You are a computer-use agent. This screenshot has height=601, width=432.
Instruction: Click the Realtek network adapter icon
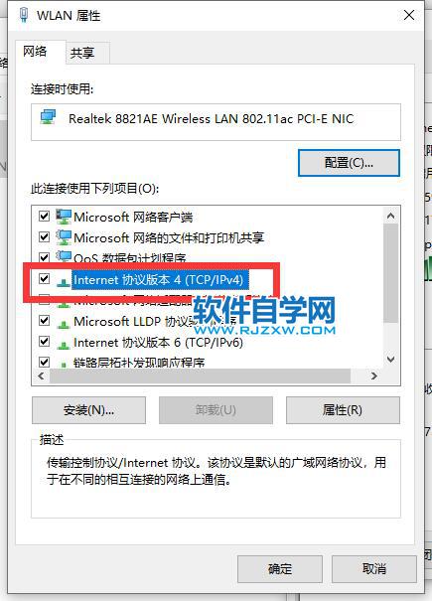[x=49, y=117]
